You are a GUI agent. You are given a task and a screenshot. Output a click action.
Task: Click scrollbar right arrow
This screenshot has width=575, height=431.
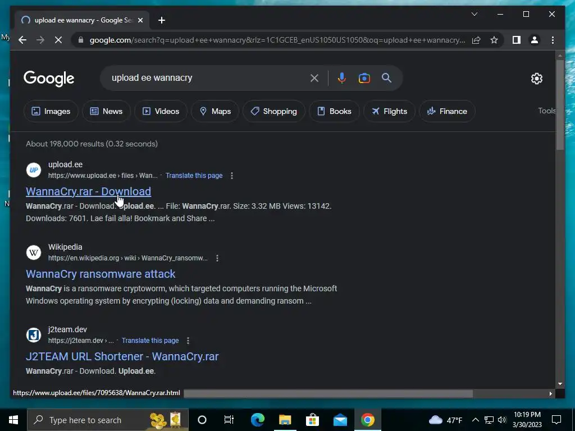click(x=550, y=393)
